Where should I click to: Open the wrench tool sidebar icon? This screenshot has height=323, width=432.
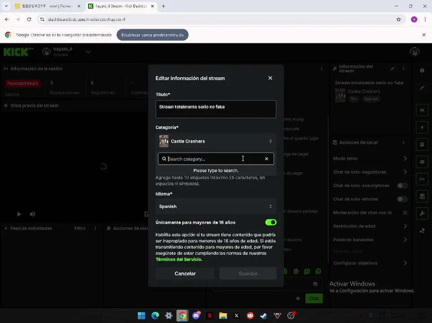(422, 214)
